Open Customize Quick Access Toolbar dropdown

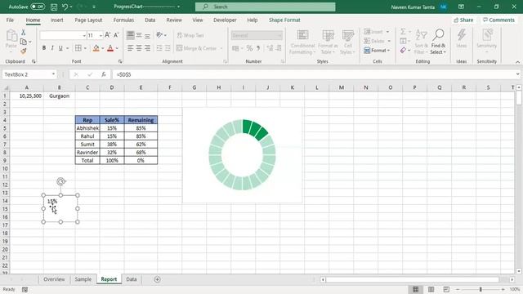pos(94,7)
